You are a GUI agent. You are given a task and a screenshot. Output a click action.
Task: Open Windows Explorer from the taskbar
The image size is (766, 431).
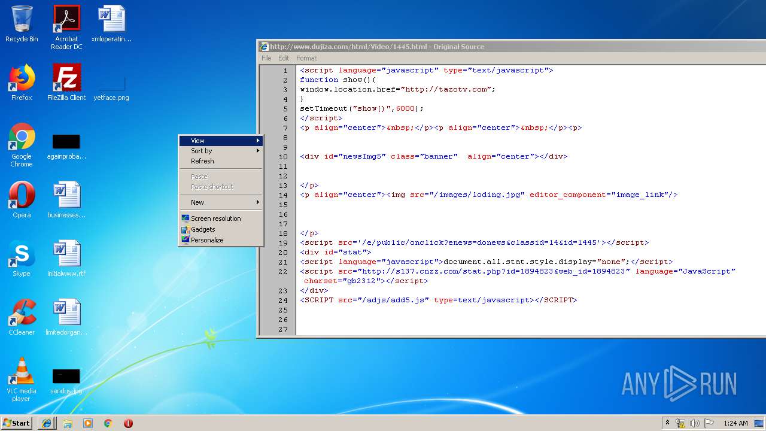[68, 423]
